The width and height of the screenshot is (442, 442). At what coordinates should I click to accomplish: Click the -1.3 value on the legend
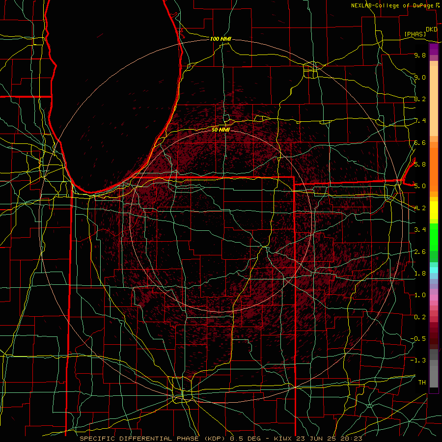tap(418, 360)
